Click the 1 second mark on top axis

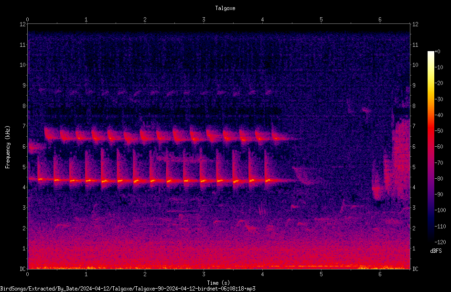86,20
